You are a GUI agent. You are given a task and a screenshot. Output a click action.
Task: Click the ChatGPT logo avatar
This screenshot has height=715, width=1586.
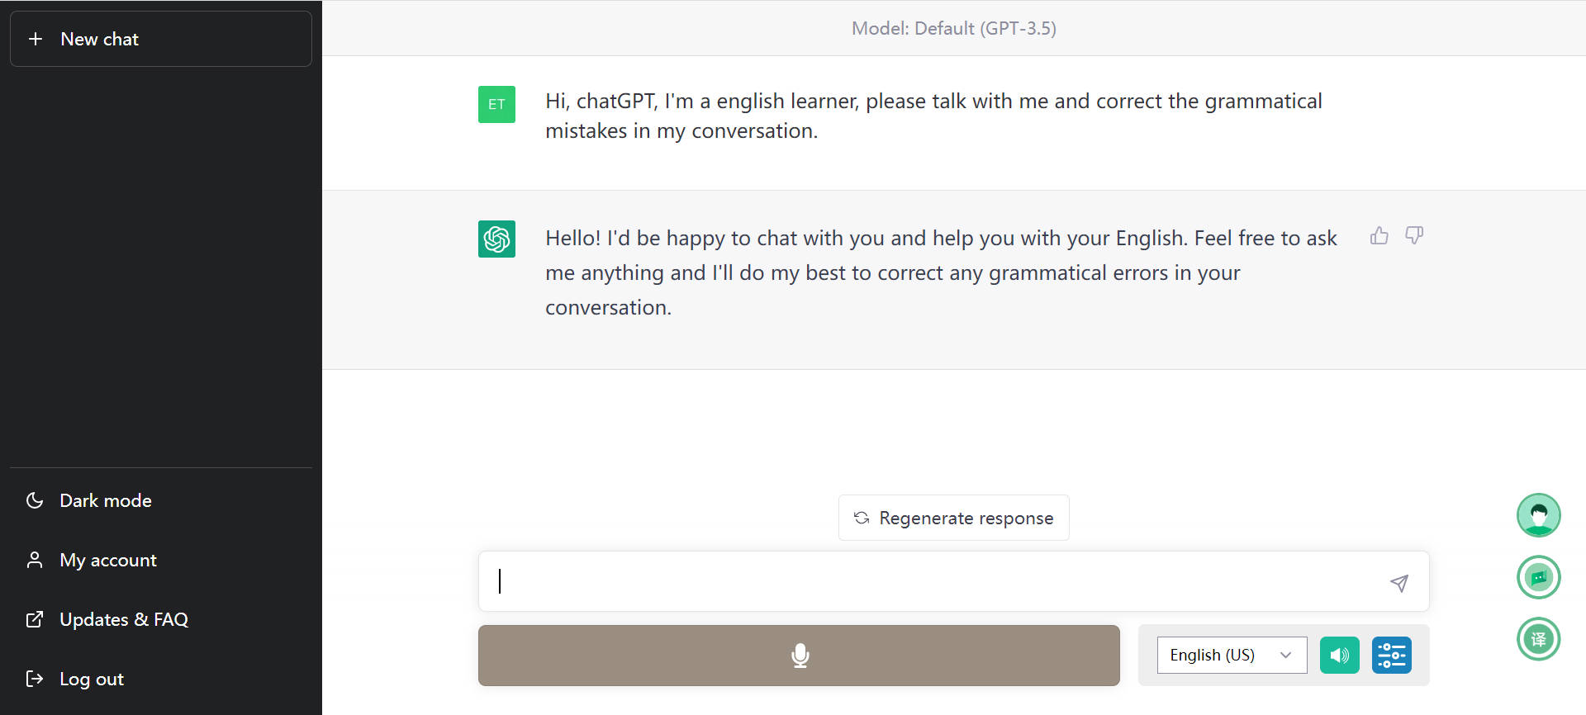[496, 239]
